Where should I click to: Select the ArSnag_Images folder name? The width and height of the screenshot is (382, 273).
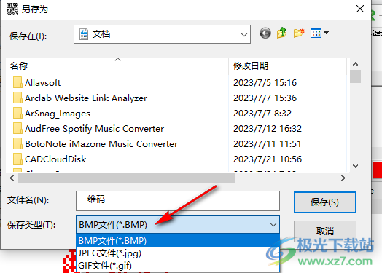58,114
